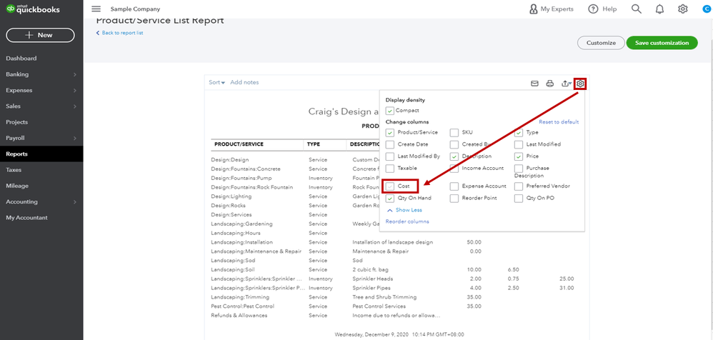This screenshot has height=340, width=713.
Task: Enable the Qty On PO checkbox
Action: 519,198
